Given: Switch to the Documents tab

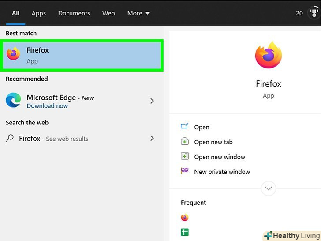Looking at the screenshot, I should (74, 13).
